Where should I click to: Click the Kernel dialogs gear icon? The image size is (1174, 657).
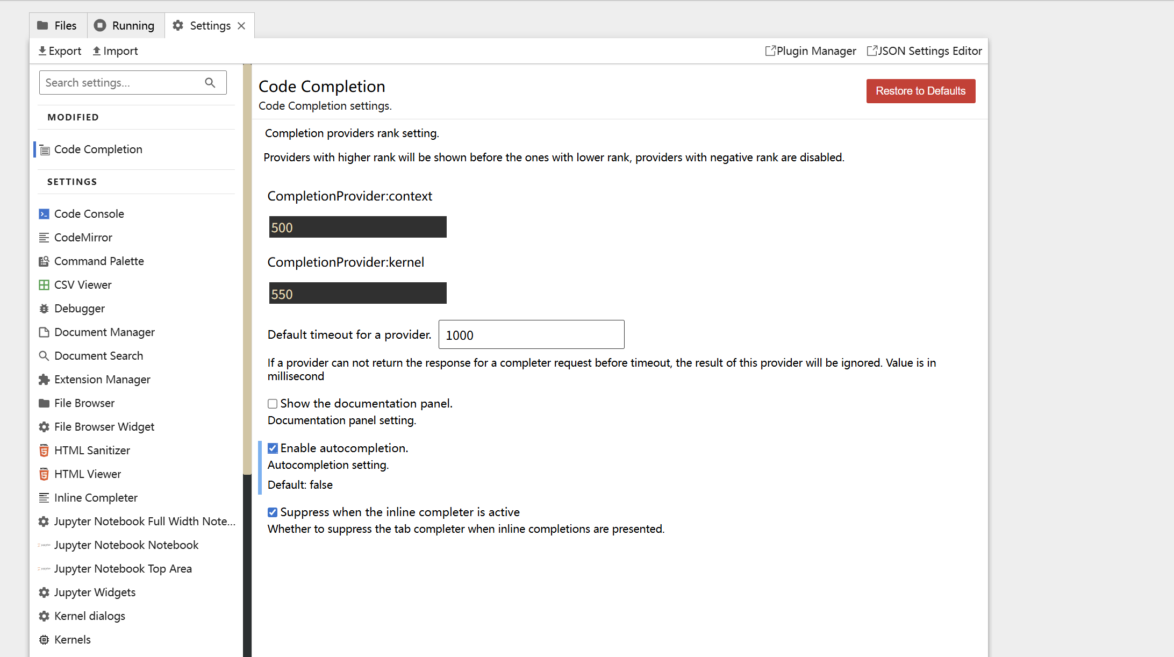pos(44,616)
